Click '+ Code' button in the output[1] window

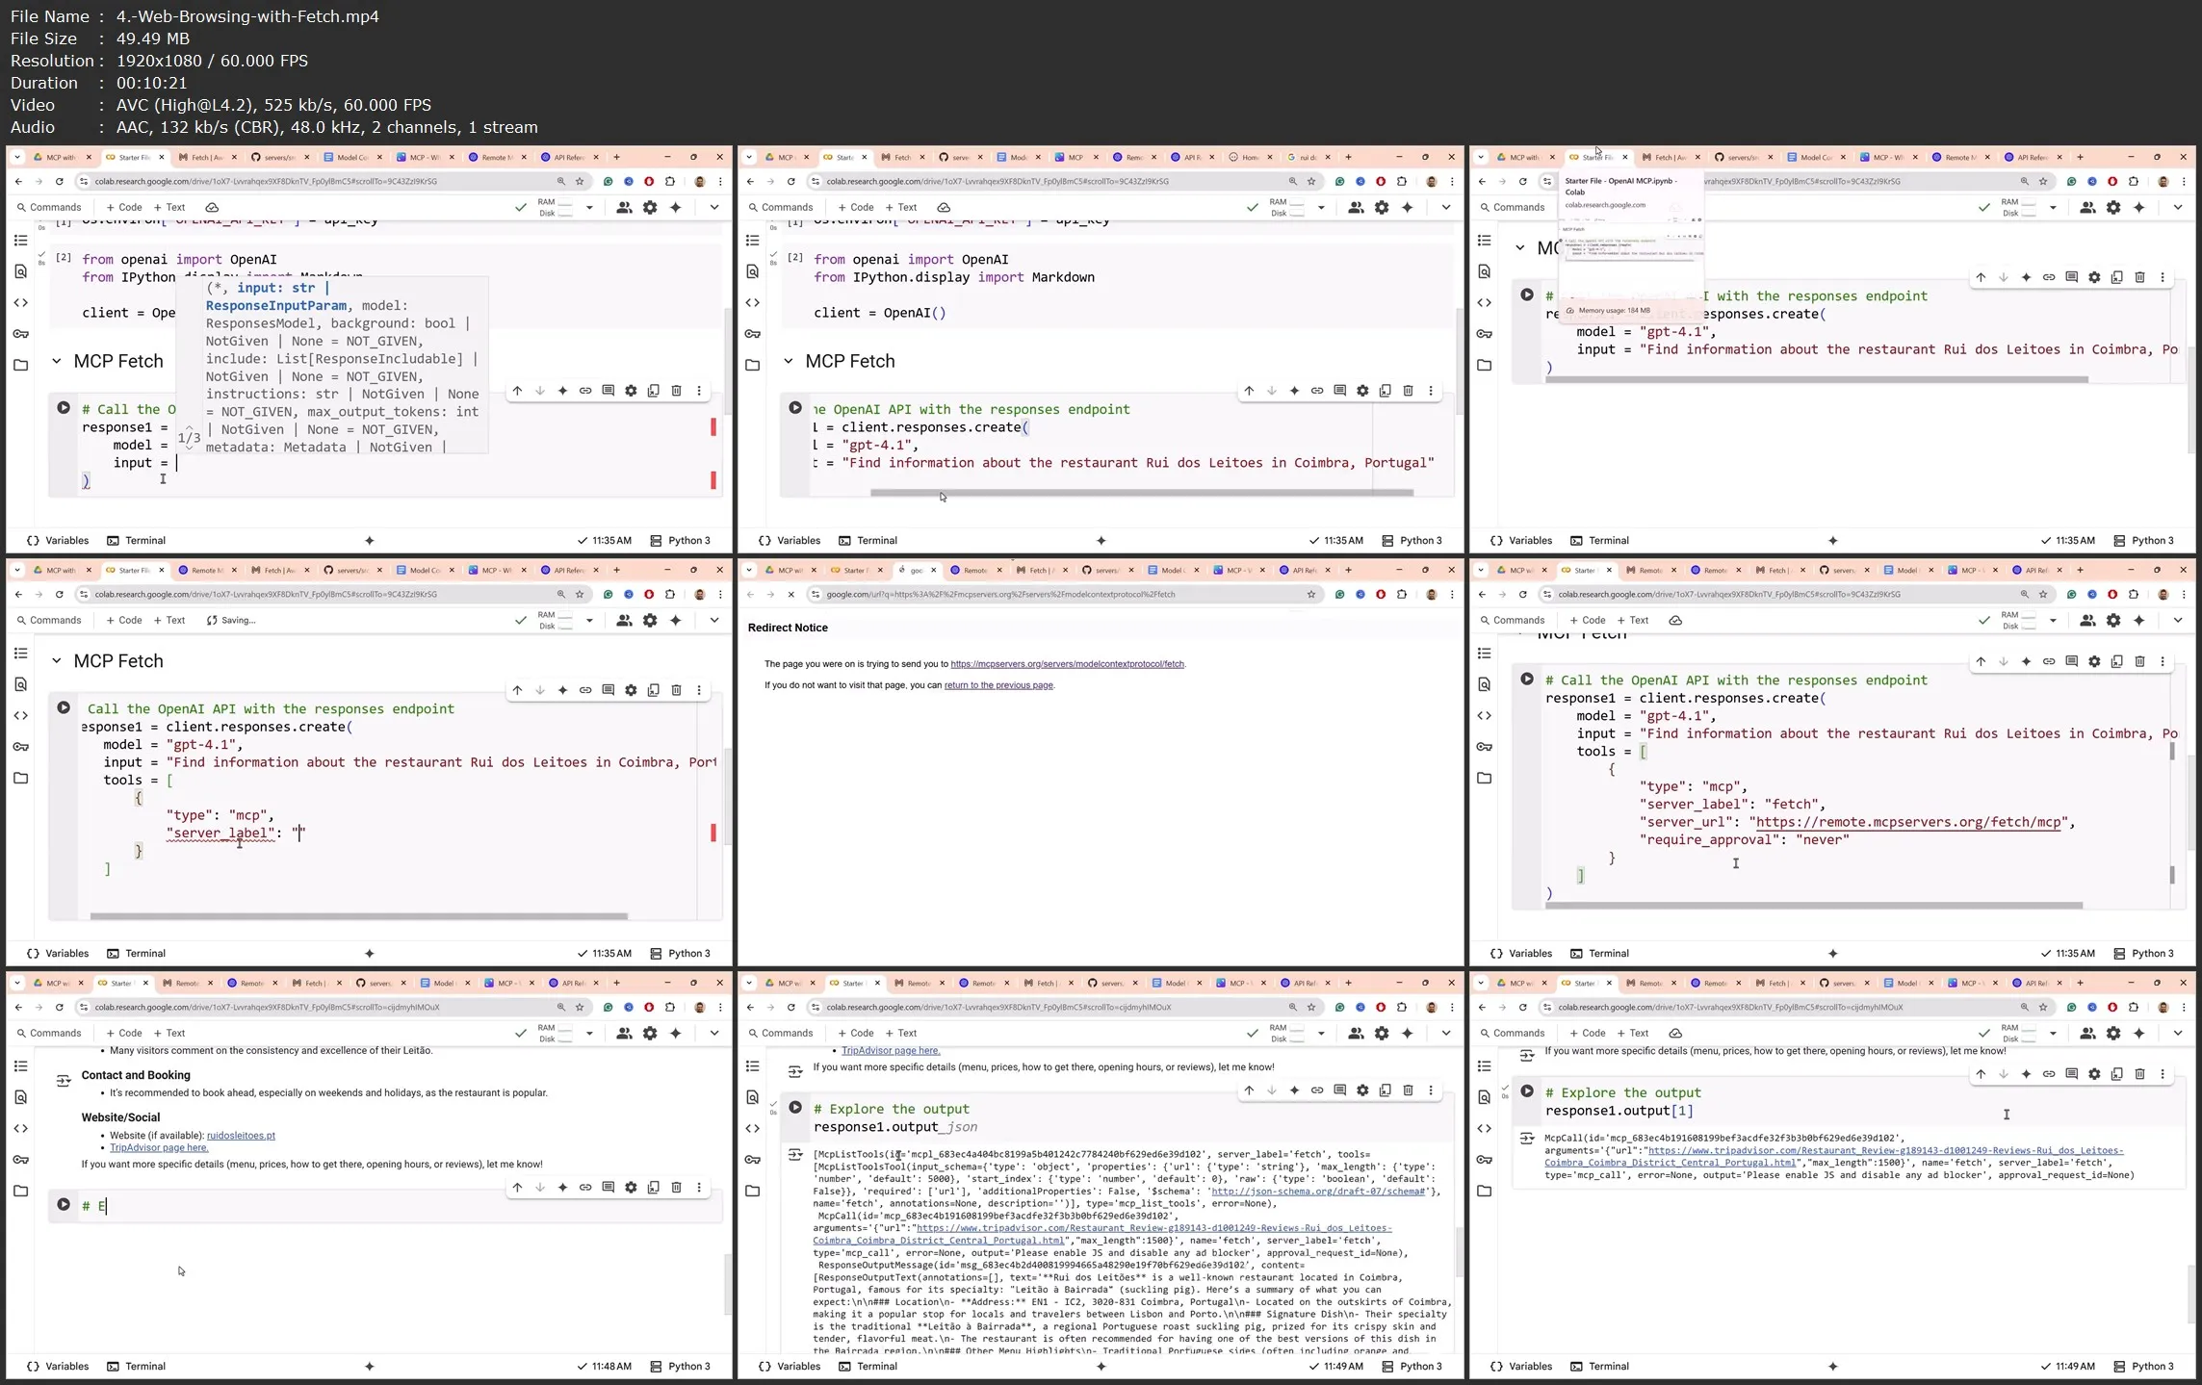pyautogui.click(x=1588, y=1033)
